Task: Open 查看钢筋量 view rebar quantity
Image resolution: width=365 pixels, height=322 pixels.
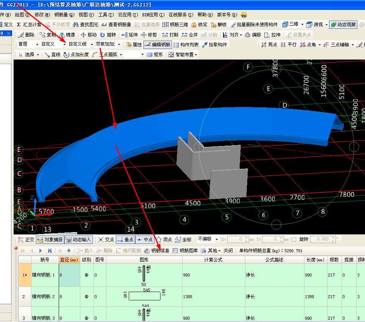Action: click(x=116, y=25)
